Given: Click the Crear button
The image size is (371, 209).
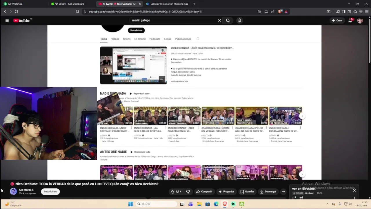Looking at the screenshot, I should pos(337,20).
